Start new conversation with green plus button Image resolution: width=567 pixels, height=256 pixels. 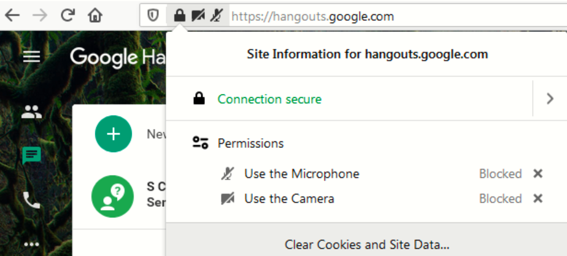click(x=113, y=134)
